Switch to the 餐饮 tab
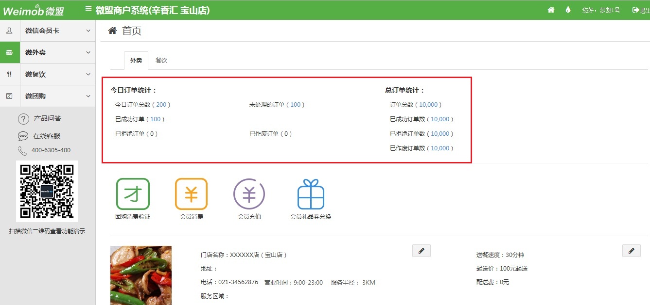Screen dimensions: 650x305 pyautogui.click(x=161, y=61)
